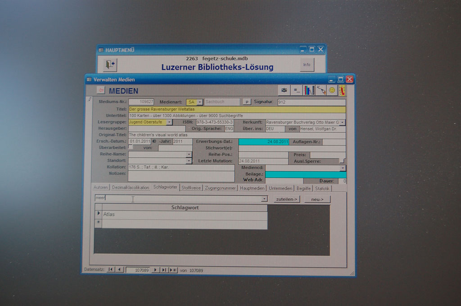Click the books icon in the toolbar
Screen dimensions: 461x306
click(x=309, y=90)
